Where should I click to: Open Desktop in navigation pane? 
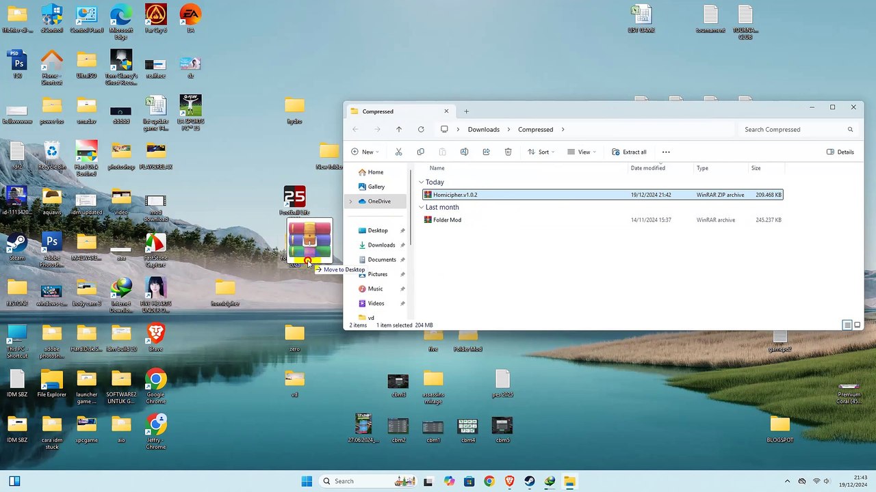pyautogui.click(x=378, y=230)
